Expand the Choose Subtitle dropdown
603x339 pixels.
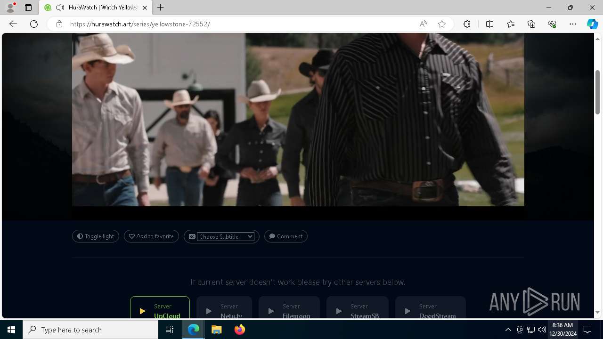226,236
